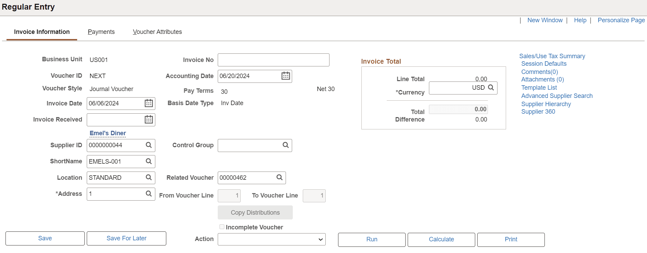Open the Personalize Page link

(621, 20)
